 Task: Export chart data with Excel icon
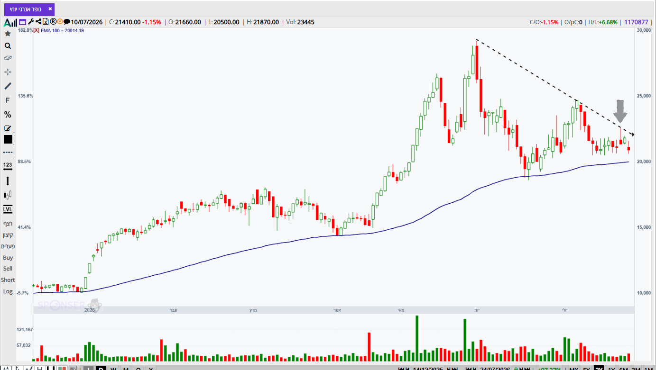(x=46, y=22)
